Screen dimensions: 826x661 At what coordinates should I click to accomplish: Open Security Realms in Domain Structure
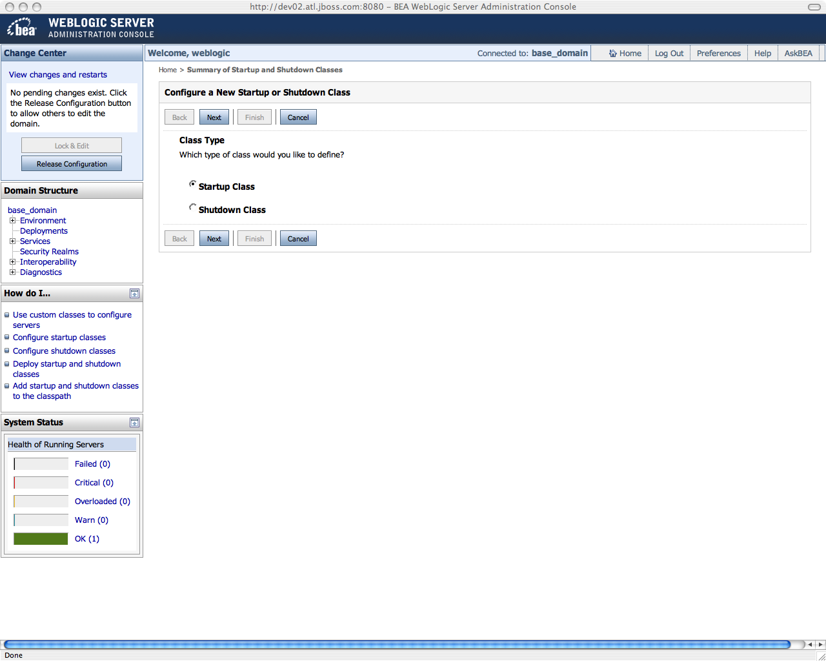[49, 252]
